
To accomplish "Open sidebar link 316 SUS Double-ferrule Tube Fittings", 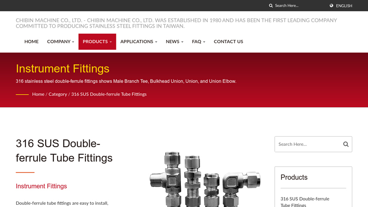I will coord(305,202).
